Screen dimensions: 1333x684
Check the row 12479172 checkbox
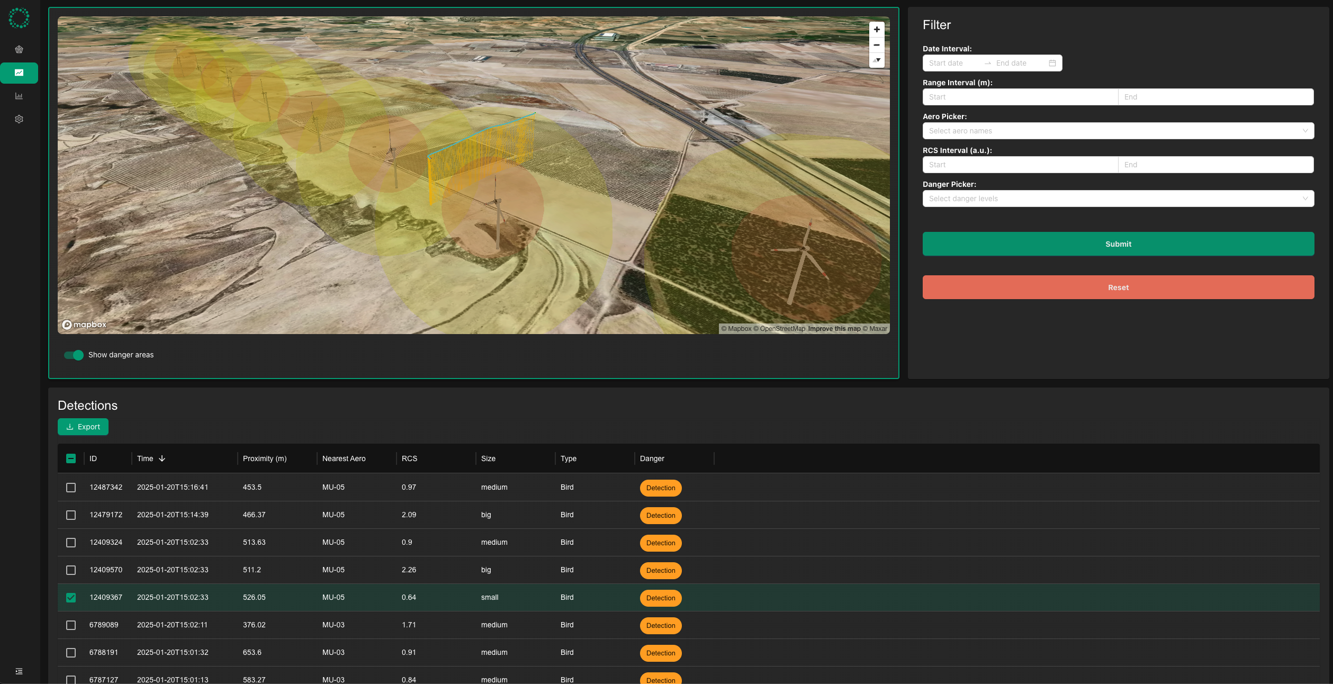point(71,515)
